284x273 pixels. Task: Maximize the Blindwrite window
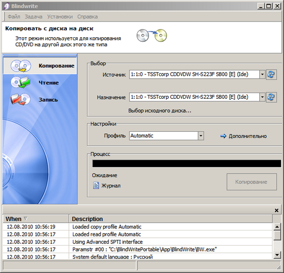pyautogui.click(x=269, y=6)
